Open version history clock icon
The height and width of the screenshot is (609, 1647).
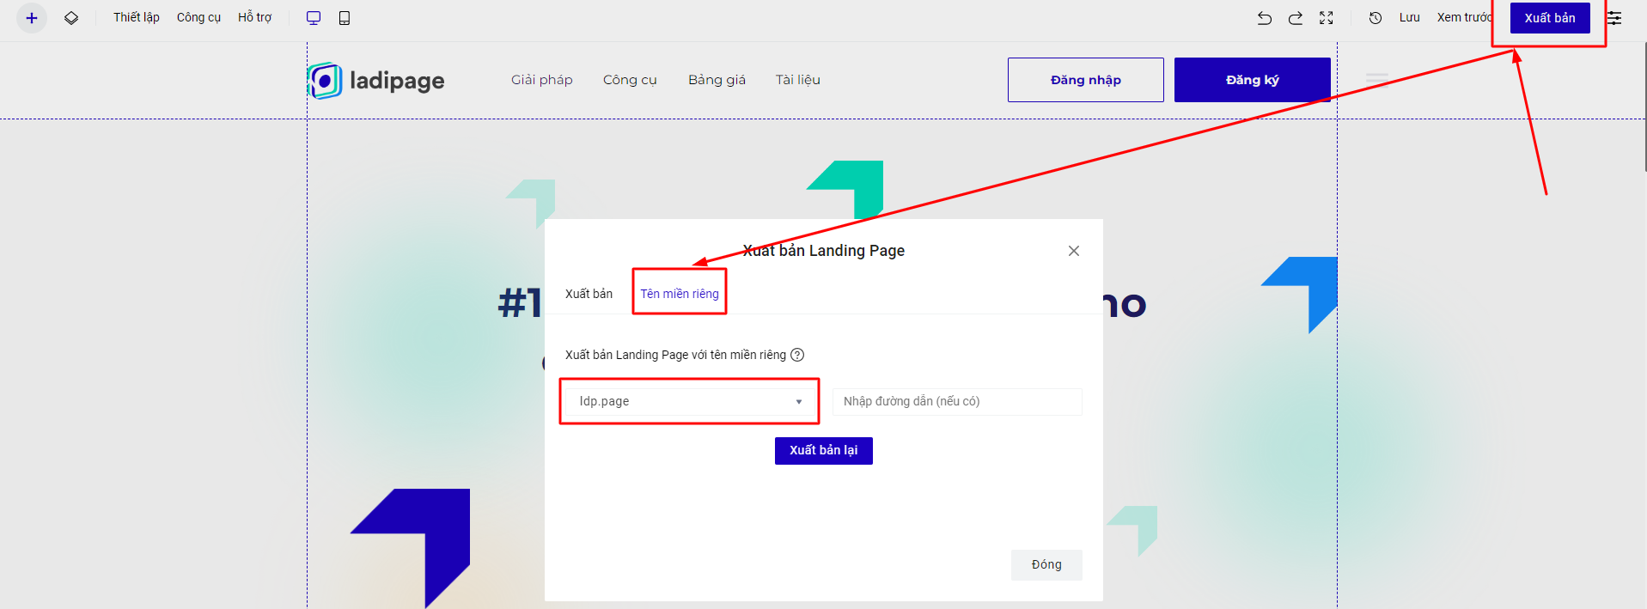pyautogui.click(x=1376, y=18)
